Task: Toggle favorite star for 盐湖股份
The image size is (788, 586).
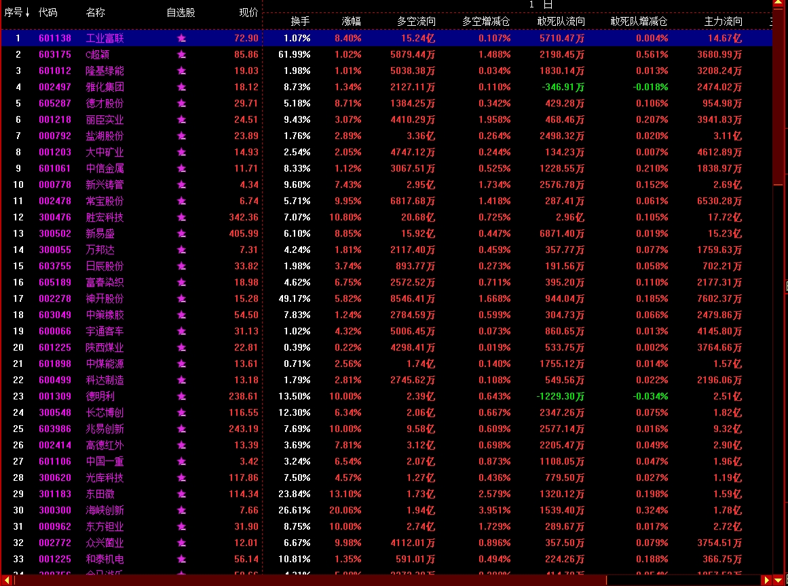Action: pyautogui.click(x=181, y=136)
